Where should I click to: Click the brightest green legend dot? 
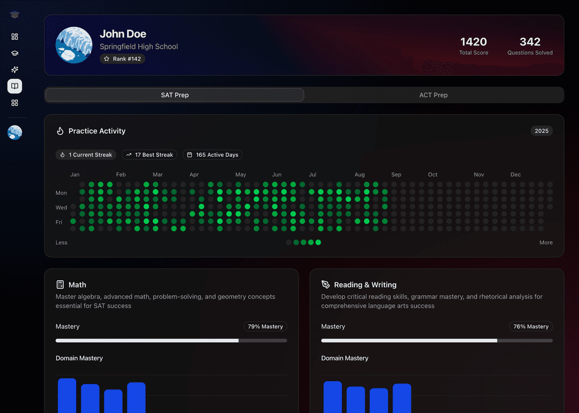[x=318, y=243]
